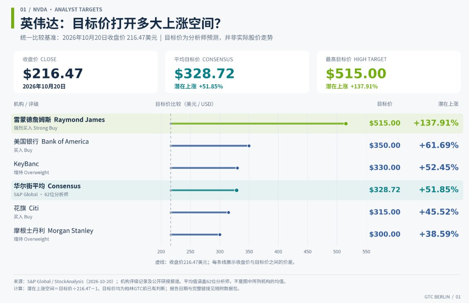The height and width of the screenshot is (303, 469).
Task: Select the "摩根士丹利 Morgan Stanley" row name
Action: click(x=54, y=231)
